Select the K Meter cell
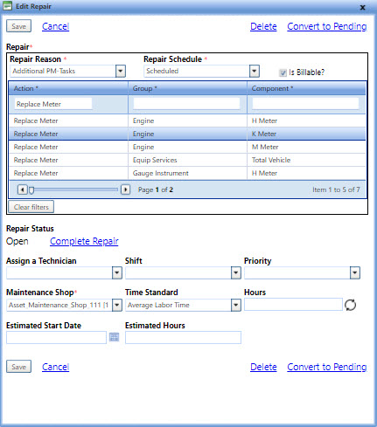377x427 pixels. (x=306, y=134)
